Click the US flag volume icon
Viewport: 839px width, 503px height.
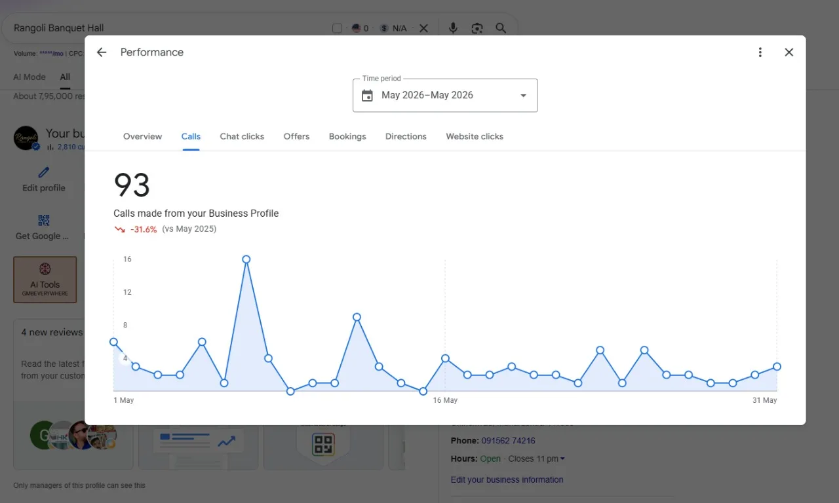356,28
